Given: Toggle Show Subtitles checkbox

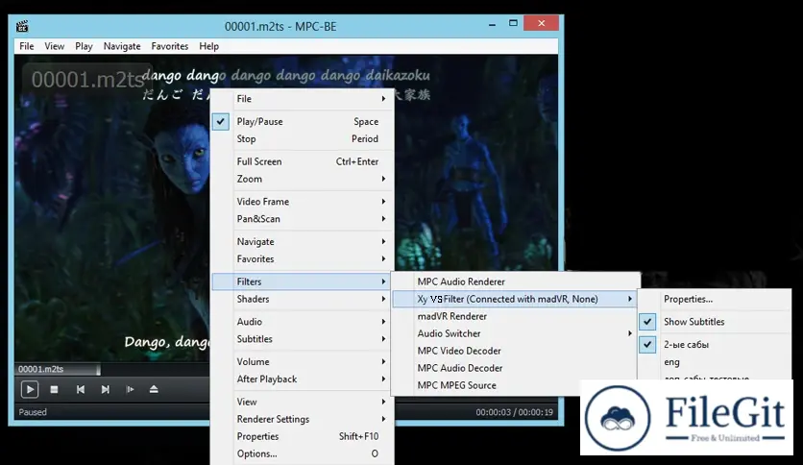Looking at the screenshot, I should point(647,322).
